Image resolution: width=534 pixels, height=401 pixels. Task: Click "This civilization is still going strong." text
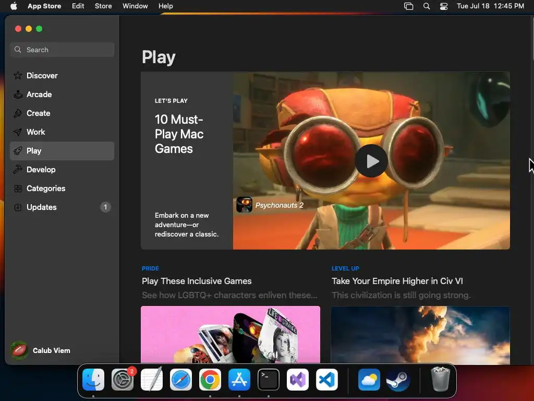[401, 295]
